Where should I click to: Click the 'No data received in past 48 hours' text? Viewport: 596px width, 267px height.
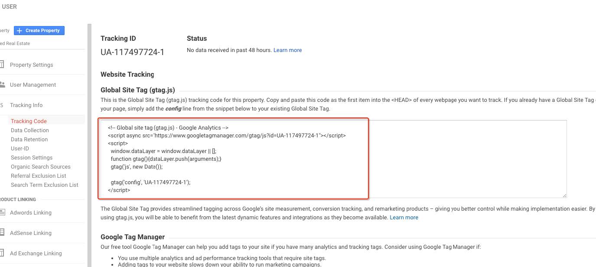[x=229, y=50]
